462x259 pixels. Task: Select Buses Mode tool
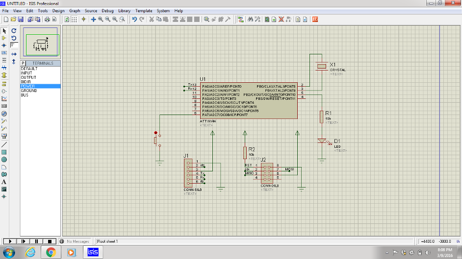(x=4, y=68)
